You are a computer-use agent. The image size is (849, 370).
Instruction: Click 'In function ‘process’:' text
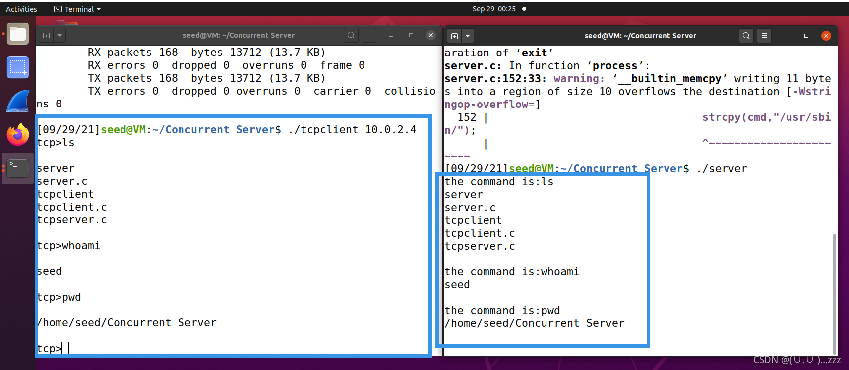coord(579,66)
